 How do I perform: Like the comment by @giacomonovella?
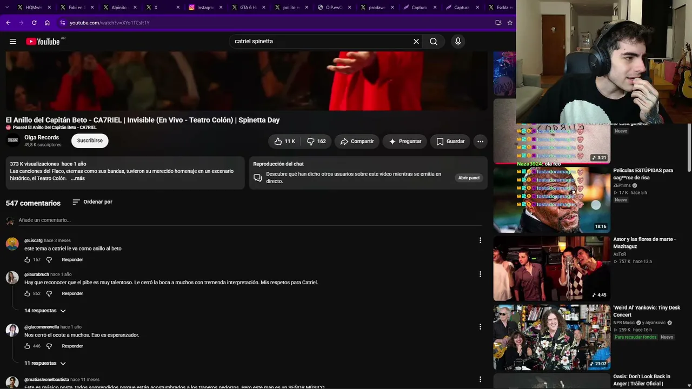[28, 346]
